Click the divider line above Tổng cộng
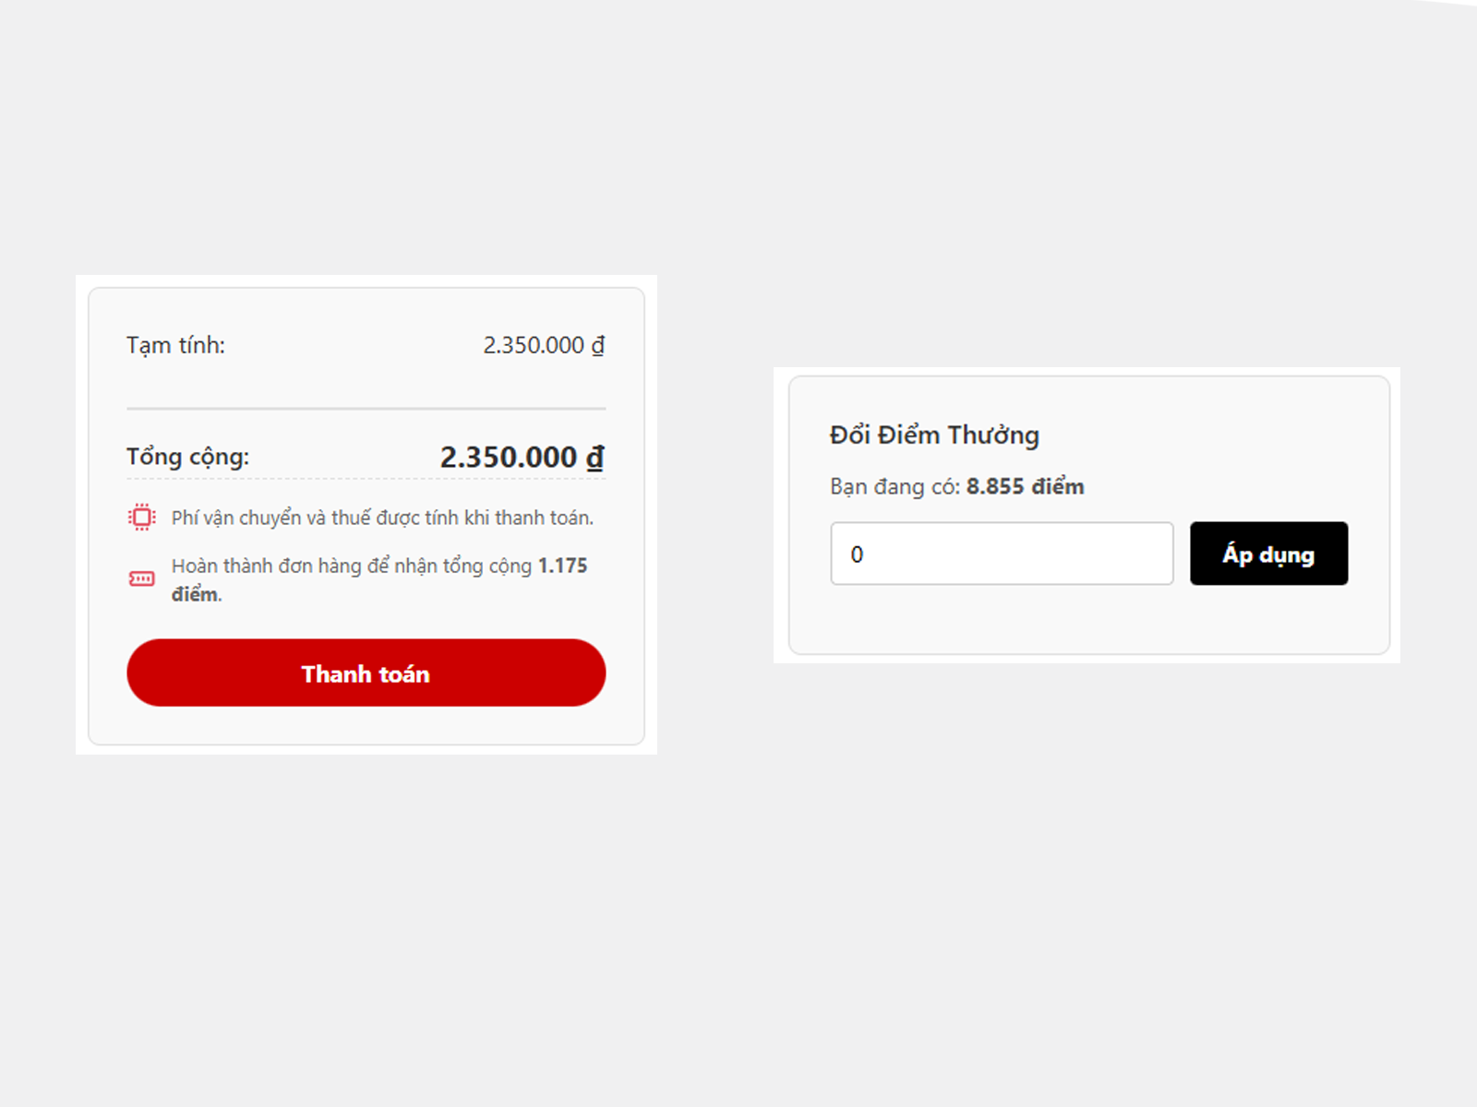 tap(366, 408)
